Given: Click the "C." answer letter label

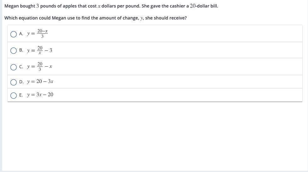Looking at the screenshot, I should [x=21, y=67].
